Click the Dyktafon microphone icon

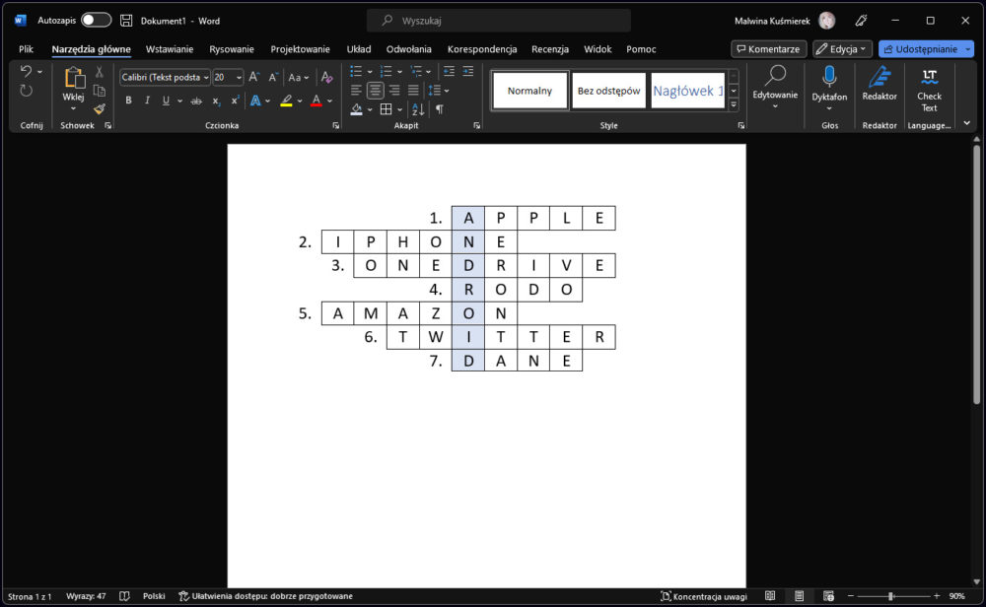pos(829,77)
